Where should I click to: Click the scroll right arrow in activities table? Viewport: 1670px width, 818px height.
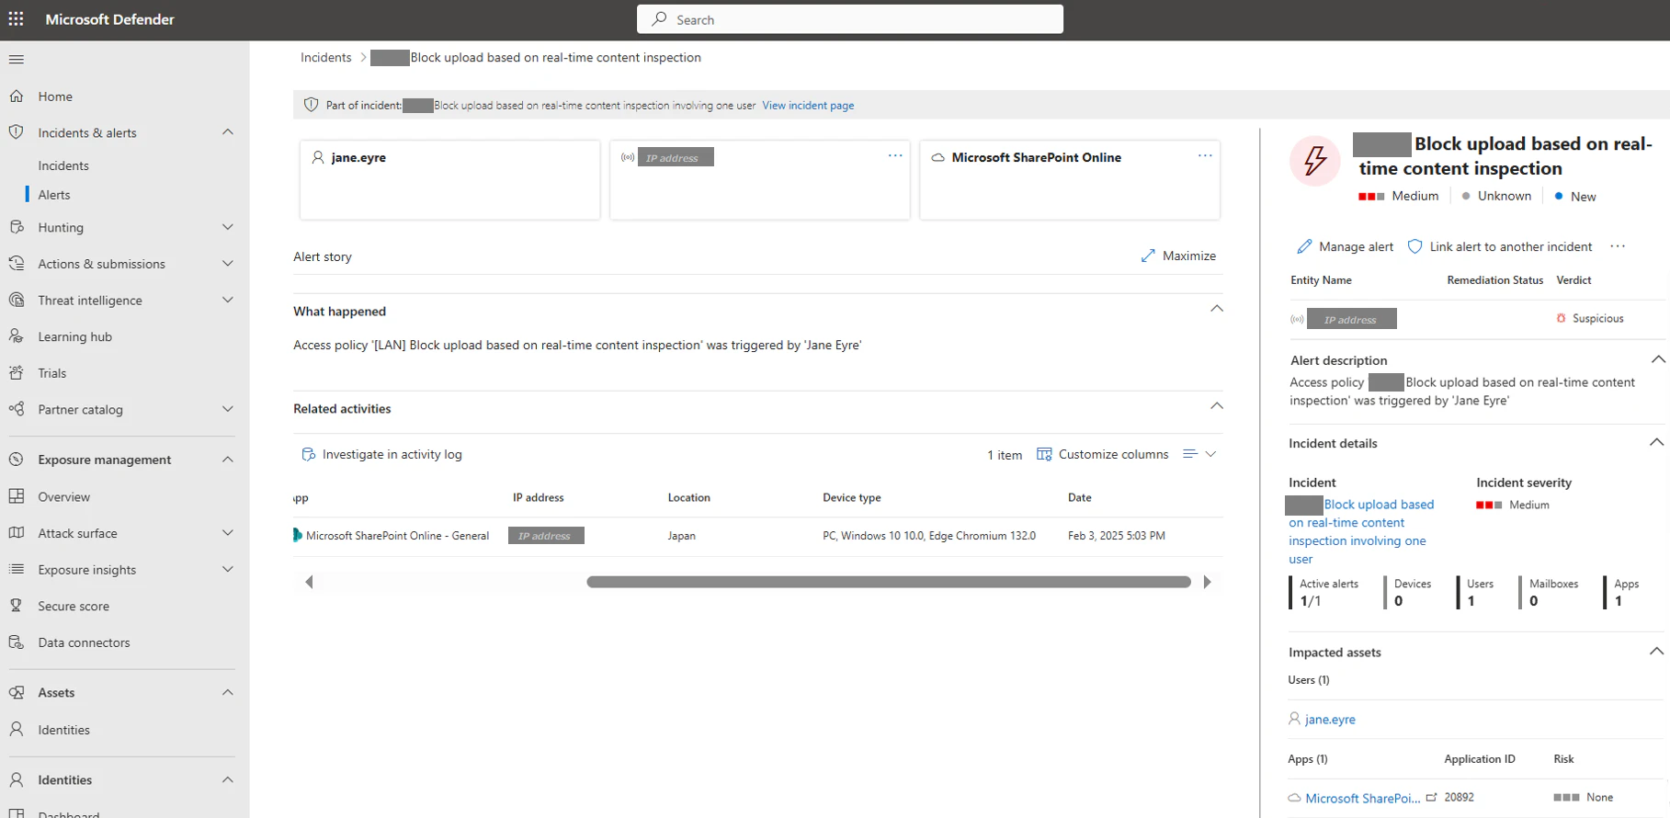1208,582
